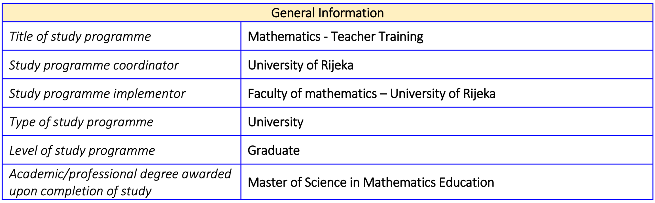Select the "Type of study programme" label

point(81,122)
